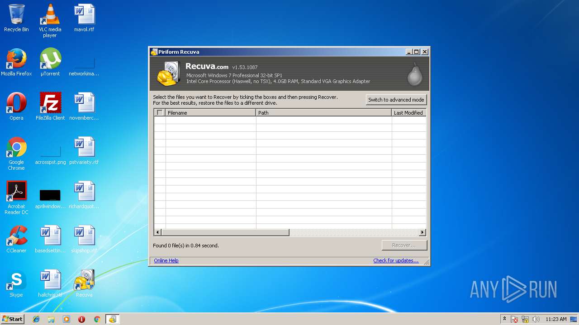Viewport: 579px width, 325px height.
Task: Open Internet Explorer from the taskbar
Action: coord(36,319)
